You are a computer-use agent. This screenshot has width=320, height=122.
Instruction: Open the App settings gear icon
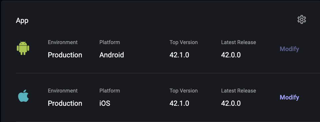302,20
